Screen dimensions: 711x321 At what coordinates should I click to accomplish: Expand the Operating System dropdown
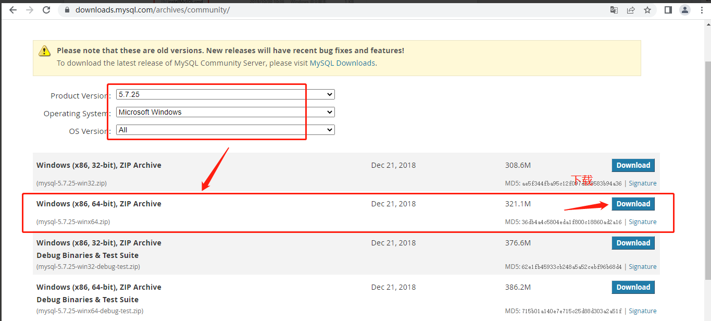pos(225,112)
